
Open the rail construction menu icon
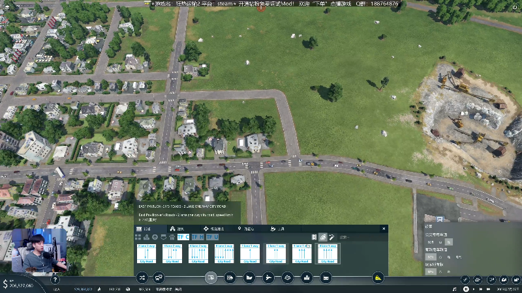[230, 278]
